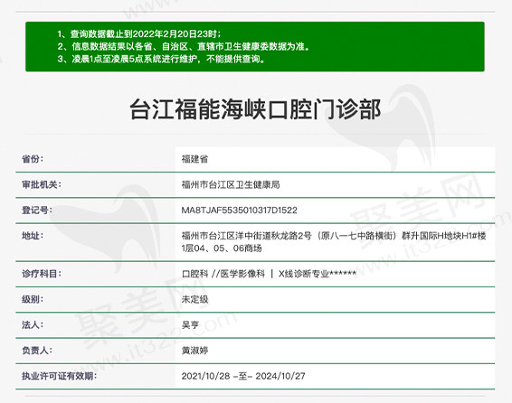Select the legal person name 吴亨
This screenshot has width=512, height=403.
(x=190, y=324)
